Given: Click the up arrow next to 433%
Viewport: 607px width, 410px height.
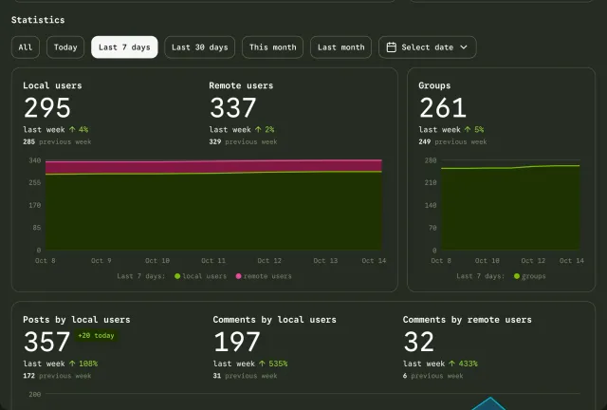Looking at the screenshot, I should (x=451, y=363).
